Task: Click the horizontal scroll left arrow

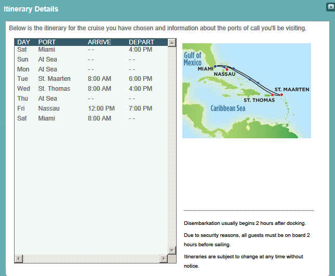Action: tap(19, 259)
